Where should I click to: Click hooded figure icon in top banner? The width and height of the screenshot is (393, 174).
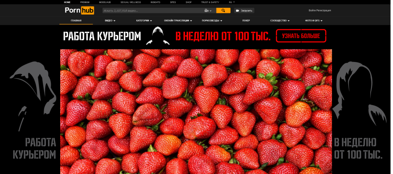click(158, 36)
